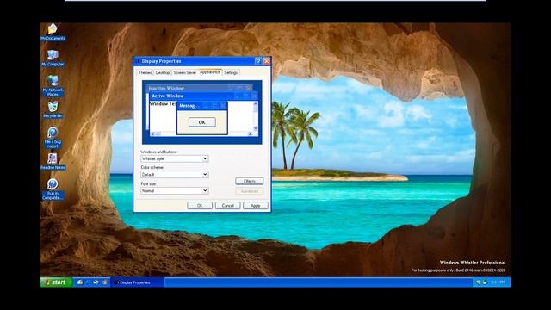The height and width of the screenshot is (310, 551).
Task: Open the Recycle Bin desktop icon
Action: (53, 109)
